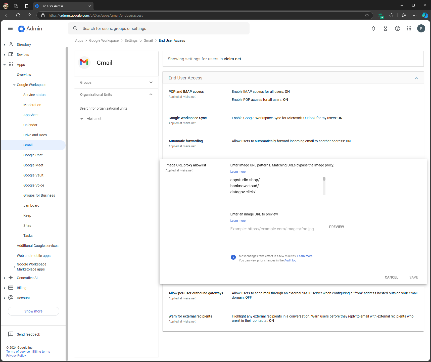This screenshot has width=431, height=362.
Task: Open Calendar in the sidebar
Action: (x=30, y=125)
